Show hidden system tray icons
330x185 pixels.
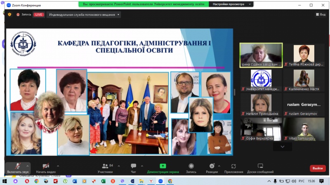(x=269, y=181)
